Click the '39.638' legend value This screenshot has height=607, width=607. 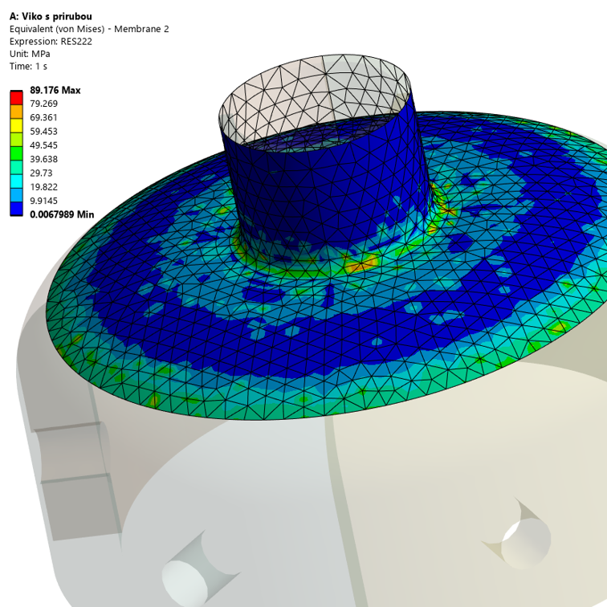(x=43, y=160)
